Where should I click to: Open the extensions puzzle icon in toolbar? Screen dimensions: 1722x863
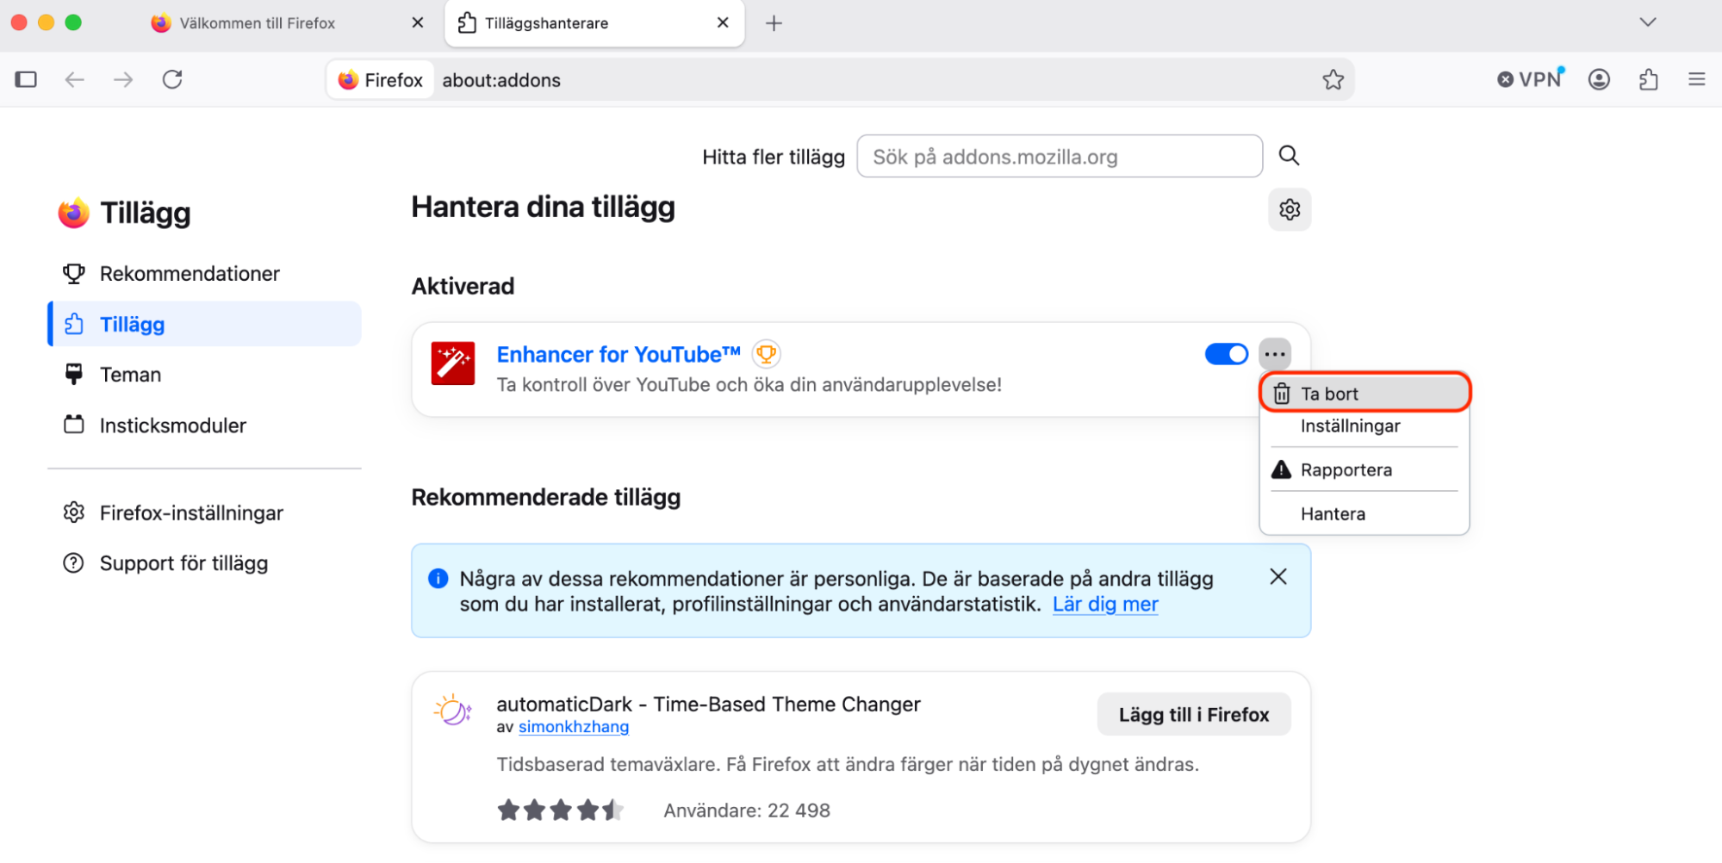click(1648, 80)
